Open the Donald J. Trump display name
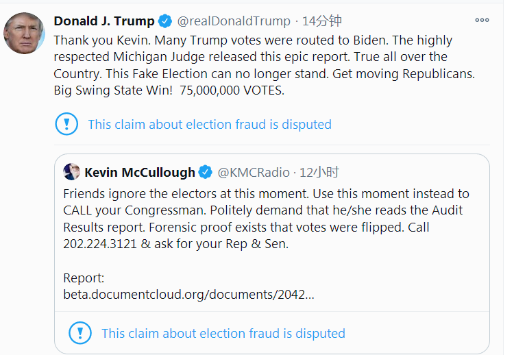Viewport: 514px width, 355px height. tap(104, 21)
